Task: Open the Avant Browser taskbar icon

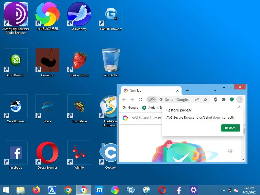Action: click(52, 190)
